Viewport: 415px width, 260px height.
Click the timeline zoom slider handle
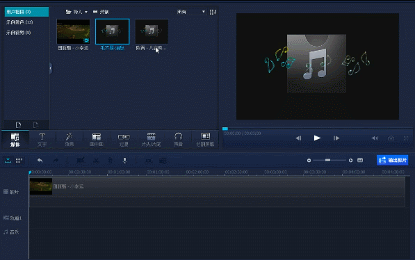click(x=327, y=160)
